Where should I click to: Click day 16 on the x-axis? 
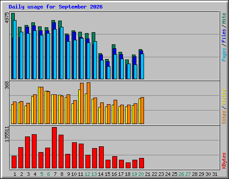[114, 174]
